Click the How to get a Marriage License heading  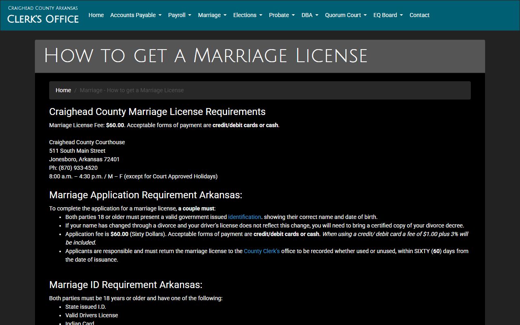(x=206, y=56)
